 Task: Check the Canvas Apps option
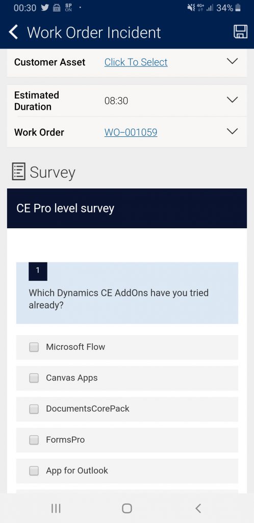(x=34, y=378)
